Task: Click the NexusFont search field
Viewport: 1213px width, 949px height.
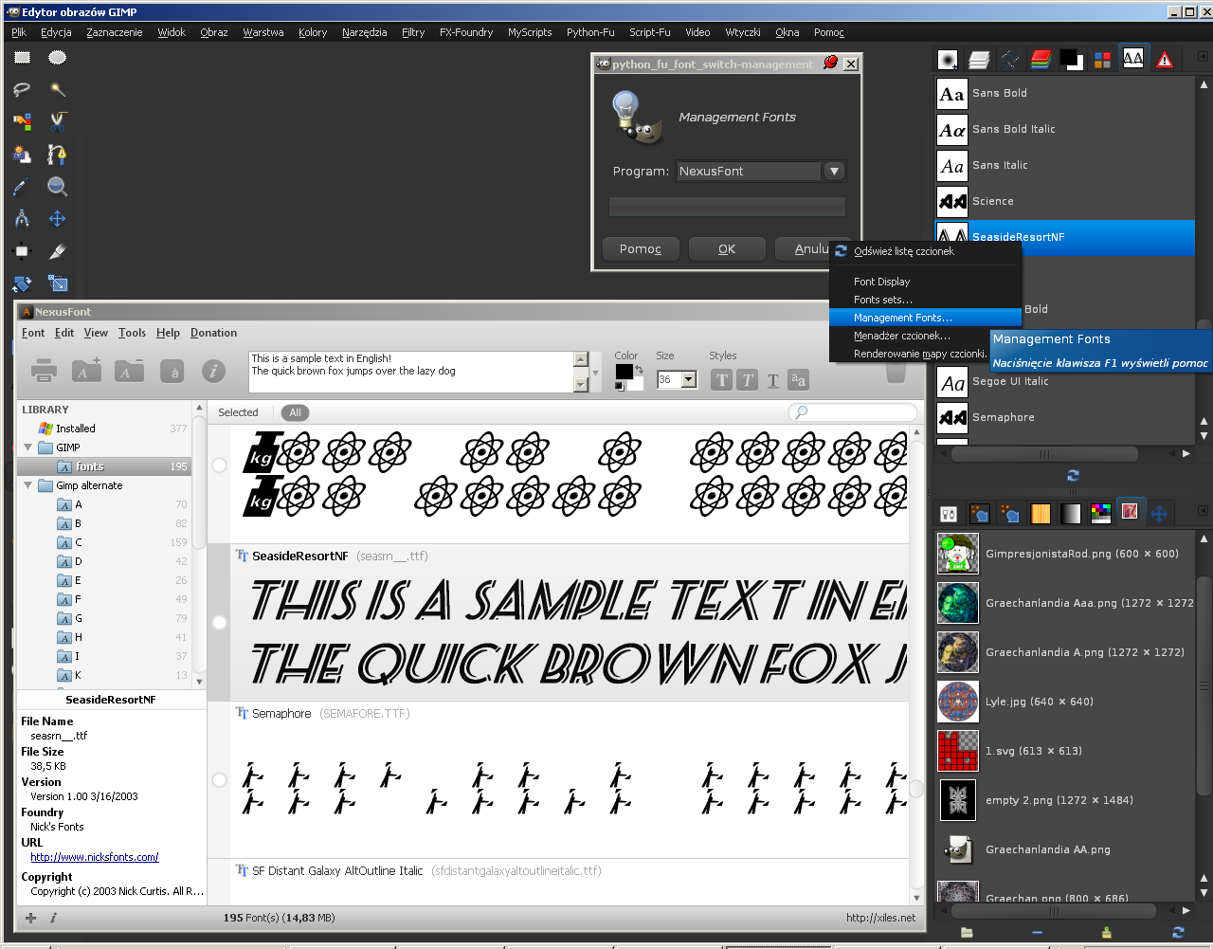Action: 853,412
